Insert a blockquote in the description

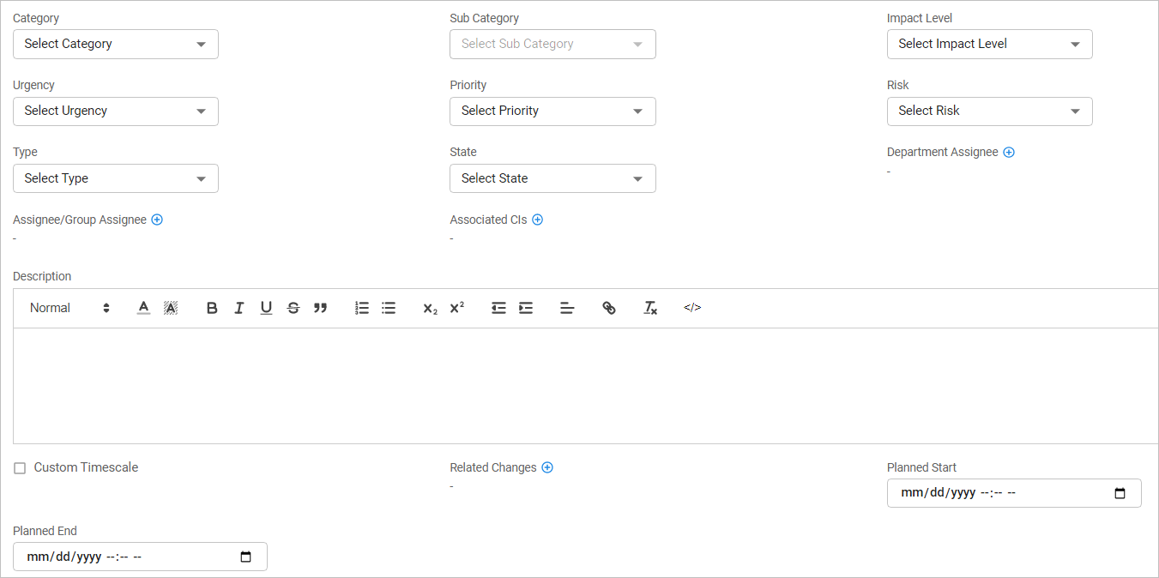pos(320,308)
